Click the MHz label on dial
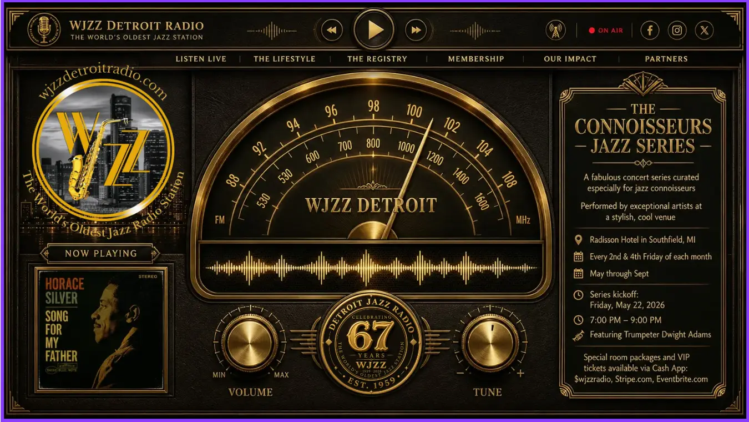749x422 pixels. [x=523, y=220]
